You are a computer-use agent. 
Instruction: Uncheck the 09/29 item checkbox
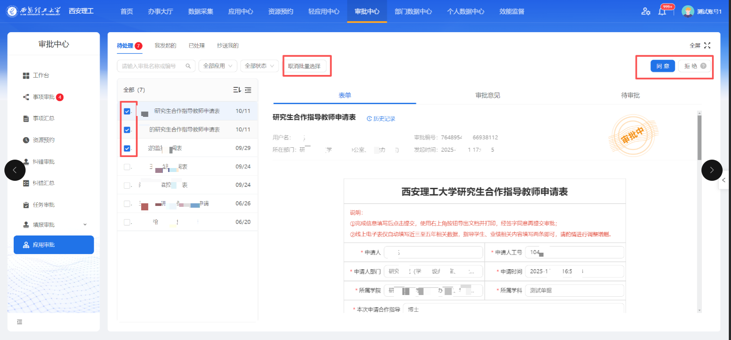127,148
